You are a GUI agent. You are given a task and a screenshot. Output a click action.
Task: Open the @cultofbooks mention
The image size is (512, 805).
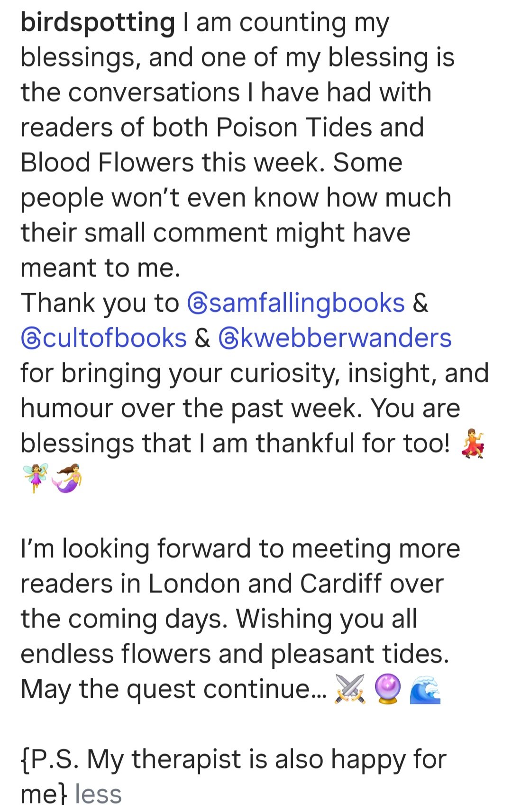coord(104,338)
